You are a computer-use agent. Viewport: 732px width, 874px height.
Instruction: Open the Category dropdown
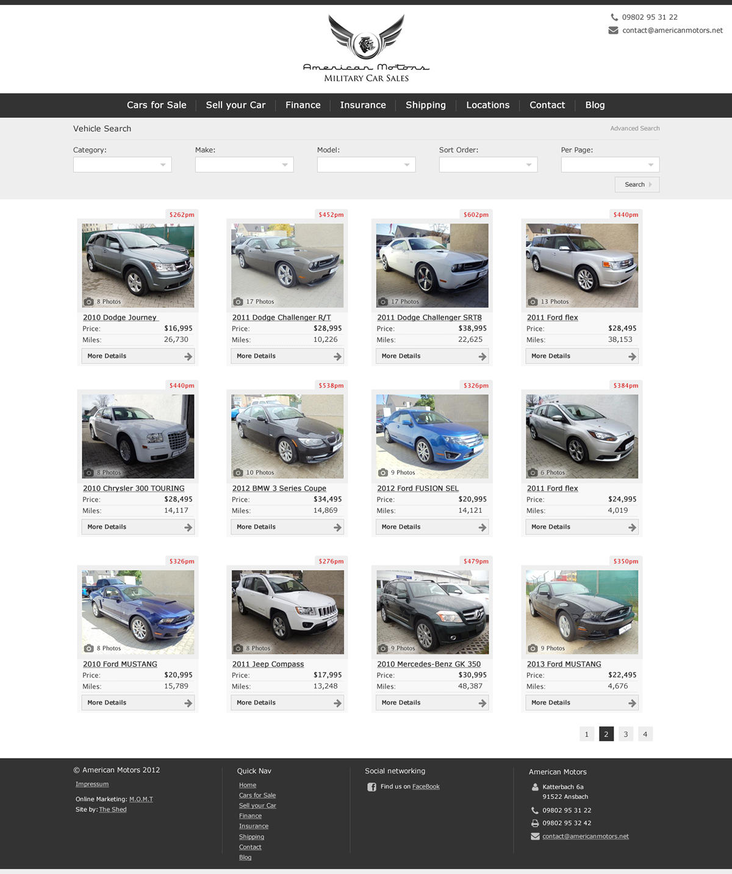(x=122, y=165)
